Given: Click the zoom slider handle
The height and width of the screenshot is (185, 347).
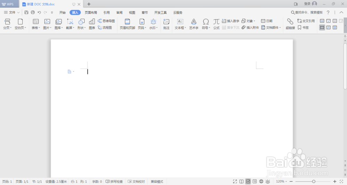Looking at the screenshot, I should point(314,182).
